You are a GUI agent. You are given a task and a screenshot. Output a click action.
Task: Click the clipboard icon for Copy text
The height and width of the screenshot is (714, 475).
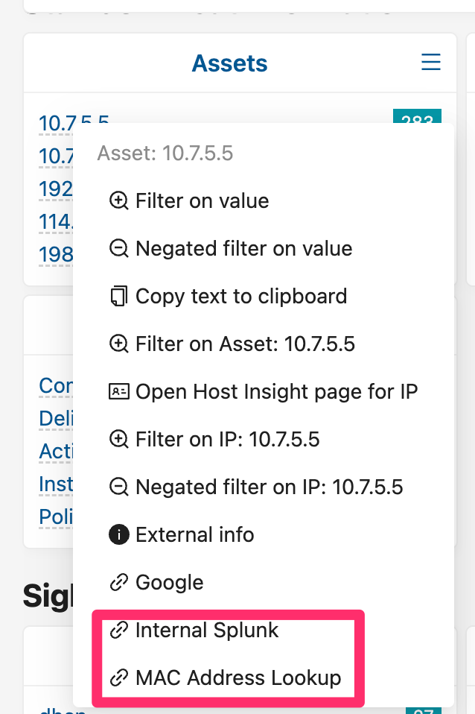(x=118, y=297)
